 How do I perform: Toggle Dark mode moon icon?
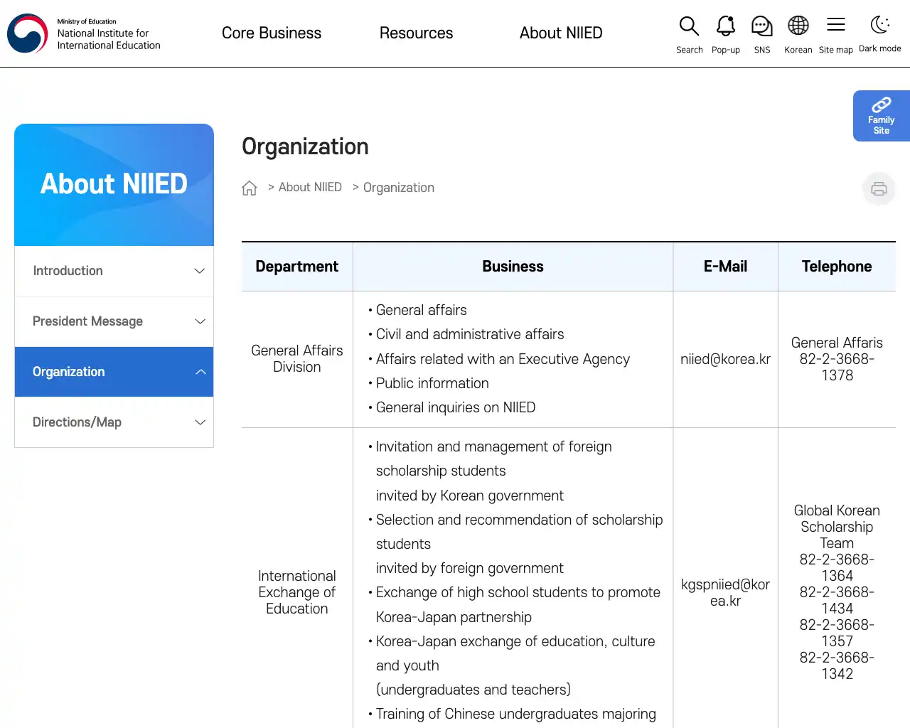(879, 26)
